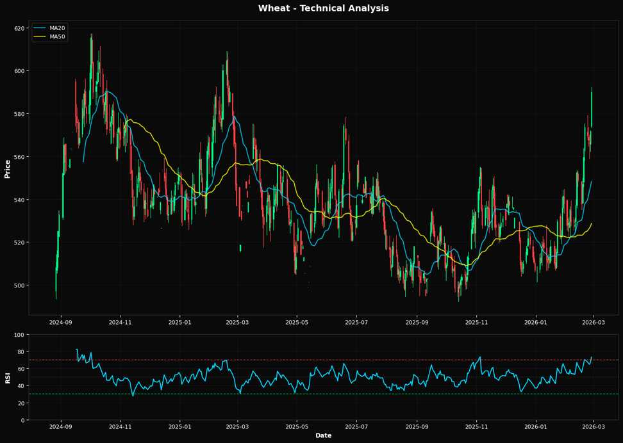Screen dimensions: 623x443
Task: Click 2024-11 date tick under the price chart
Action: [x=120, y=322]
